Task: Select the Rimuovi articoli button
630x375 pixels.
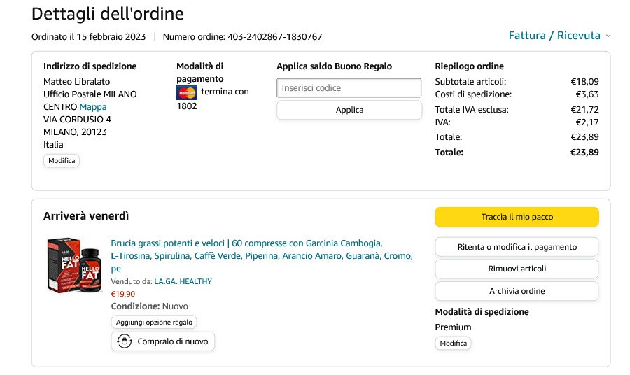Action: 517,269
